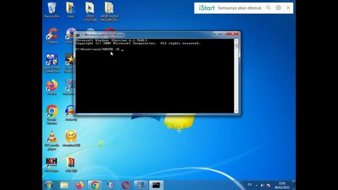Open the volume speaker tray icon
The height and width of the screenshot is (190, 338).
pos(262,185)
